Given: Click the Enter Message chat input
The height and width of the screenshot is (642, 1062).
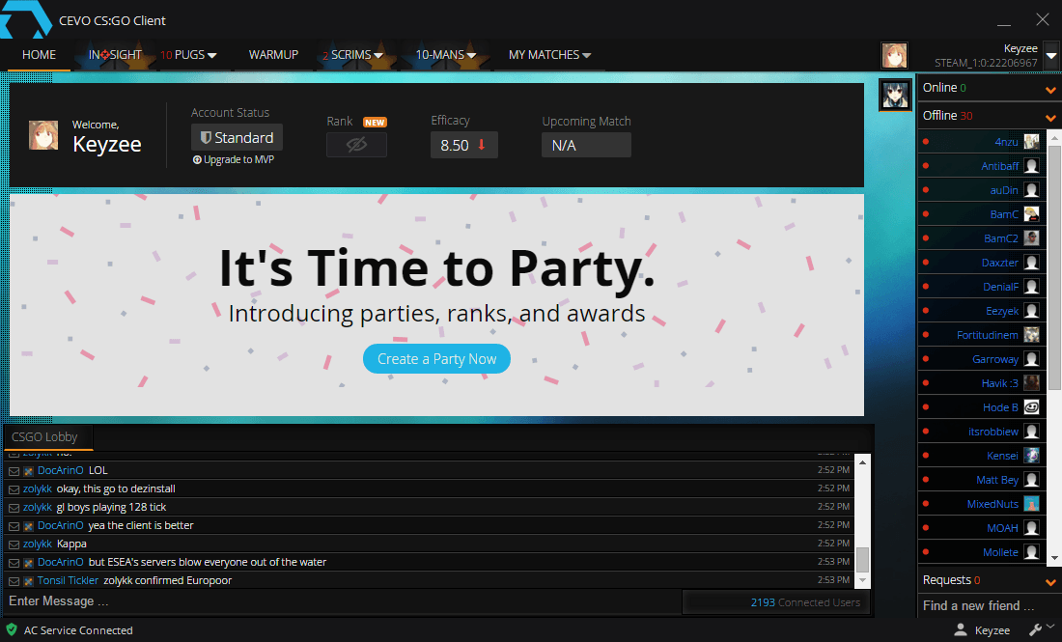Looking at the screenshot, I should point(342,601).
